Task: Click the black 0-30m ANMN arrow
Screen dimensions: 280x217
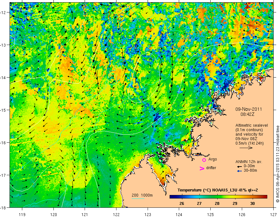Action: 240,166
